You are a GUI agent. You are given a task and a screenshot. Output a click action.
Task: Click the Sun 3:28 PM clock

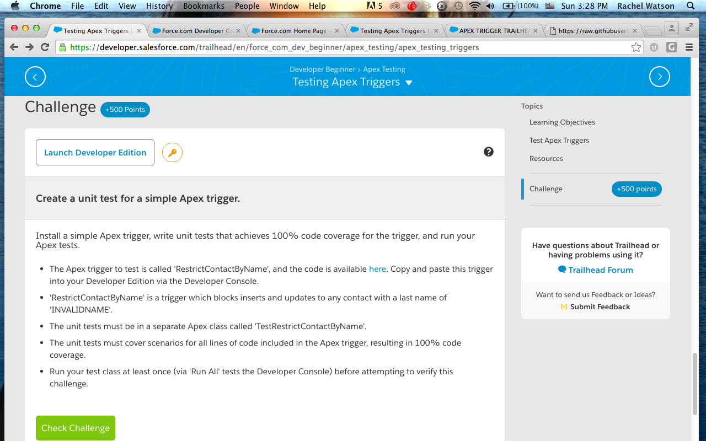[x=584, y=6]
